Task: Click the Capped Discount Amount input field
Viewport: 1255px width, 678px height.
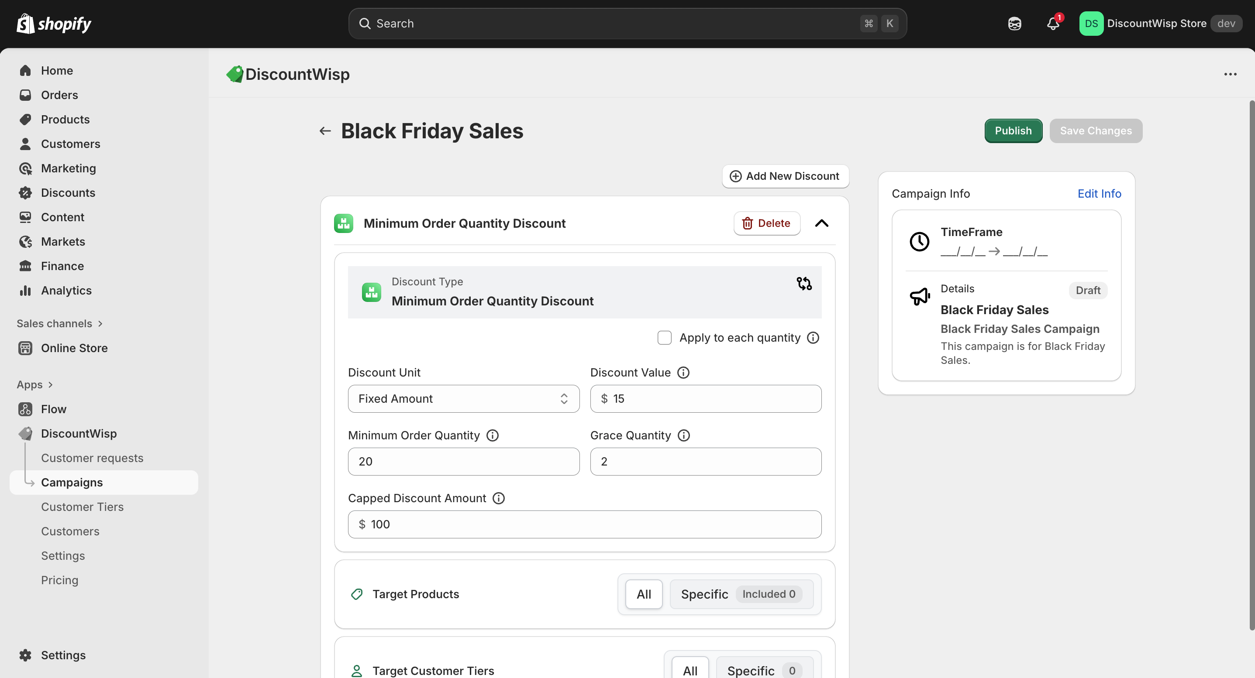Action: click(x=585, y=524)
